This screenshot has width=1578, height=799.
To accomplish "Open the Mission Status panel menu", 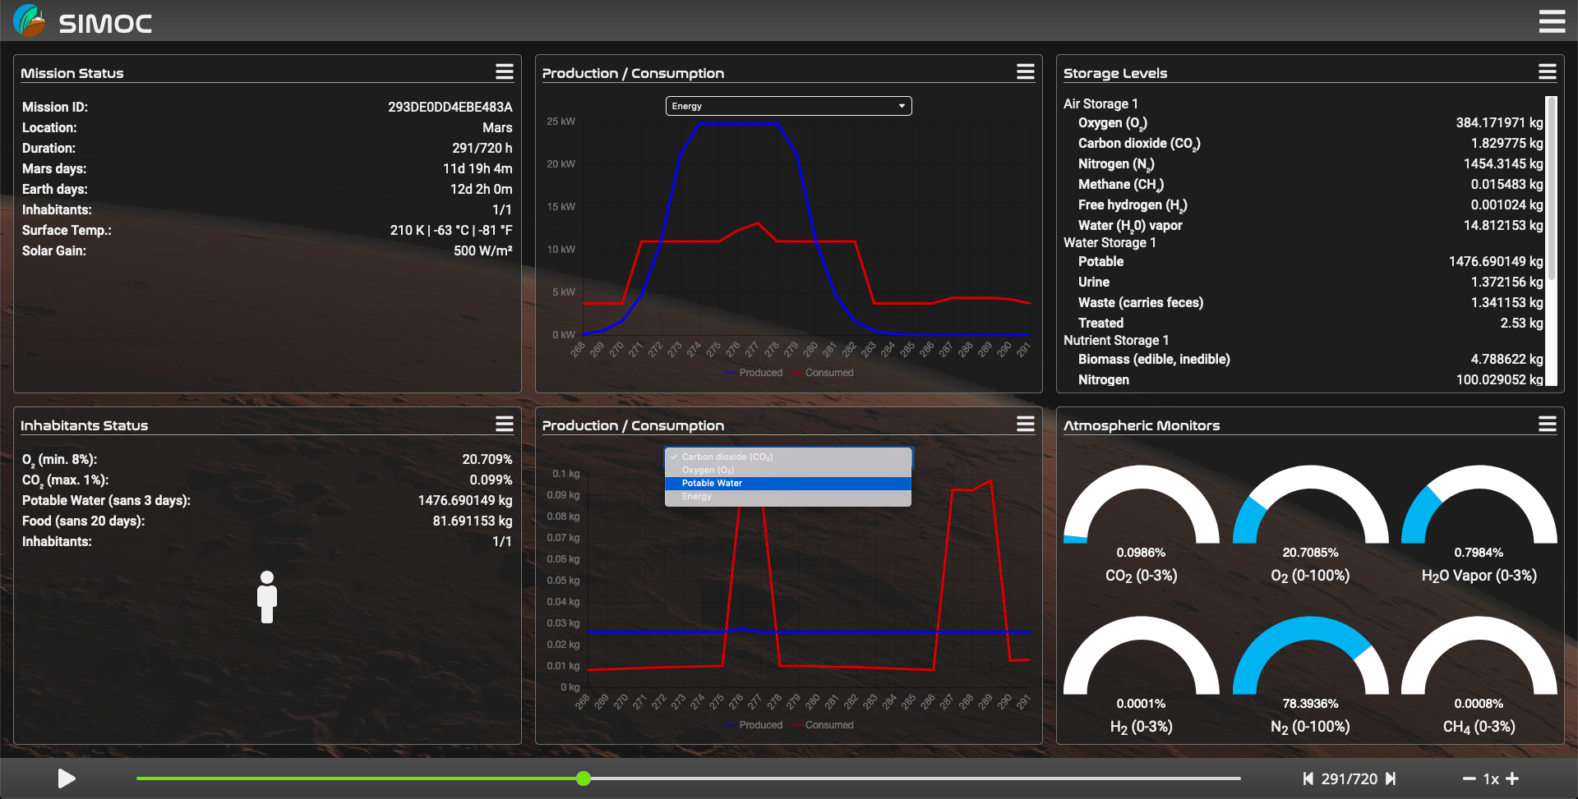I will [504, 72].
